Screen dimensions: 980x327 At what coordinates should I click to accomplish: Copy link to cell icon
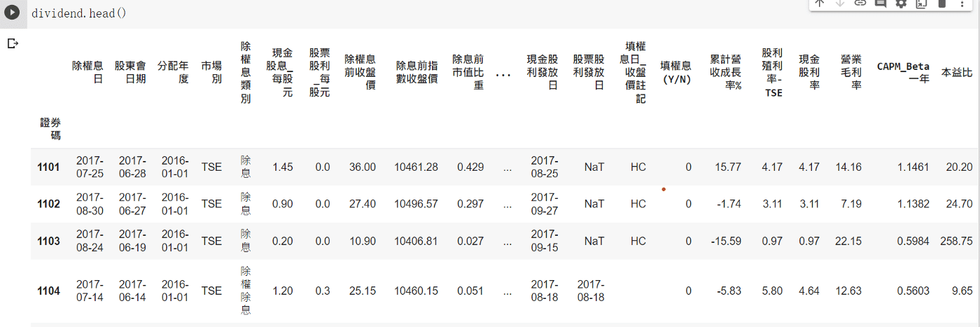click(x=860, y=4)
